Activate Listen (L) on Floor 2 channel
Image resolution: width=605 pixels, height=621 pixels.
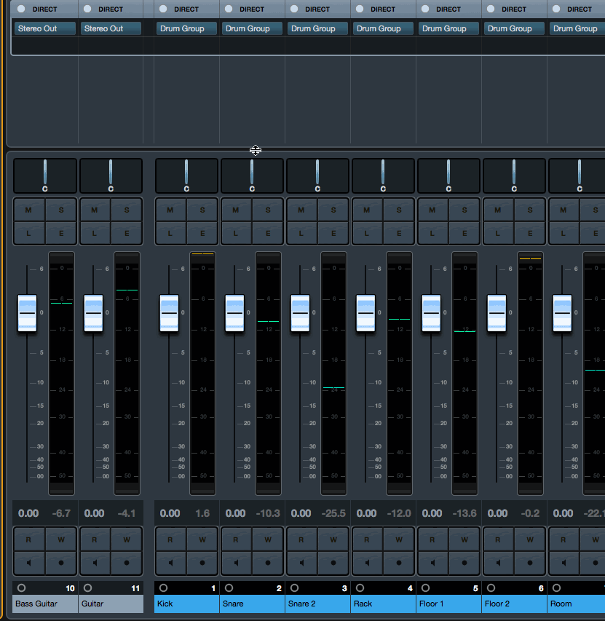[498, 234]
